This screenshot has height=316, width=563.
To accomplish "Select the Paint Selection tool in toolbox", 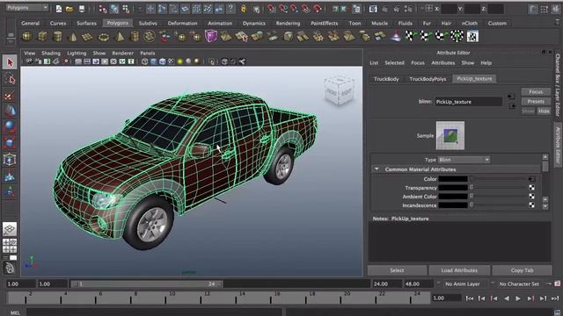I will [10, 96].
